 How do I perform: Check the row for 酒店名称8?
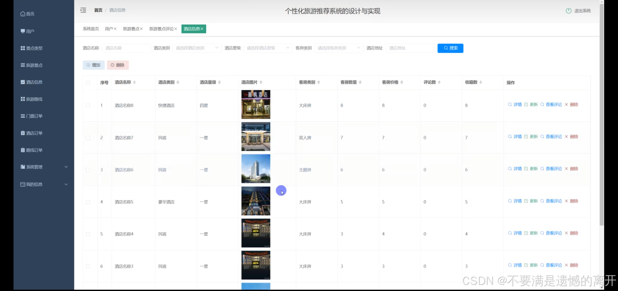[x=88, y=106]
